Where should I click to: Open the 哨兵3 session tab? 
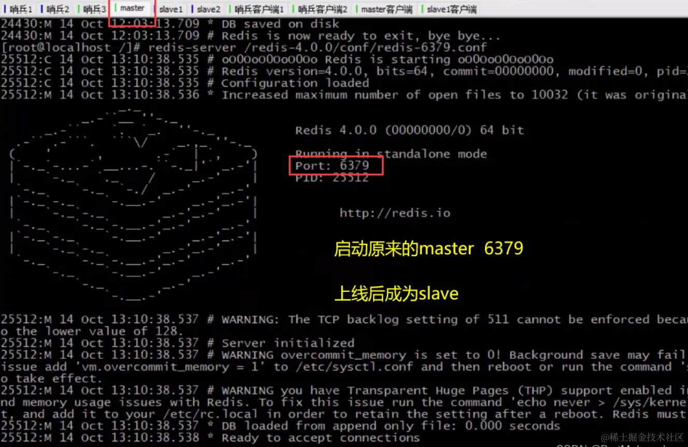click(x=93, y=9)
